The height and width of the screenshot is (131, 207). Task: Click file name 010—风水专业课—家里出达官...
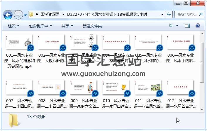click(116, 103)
